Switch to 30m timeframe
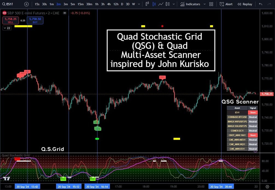This screenshot has width=275, height=190. click(x=89, y=4)
